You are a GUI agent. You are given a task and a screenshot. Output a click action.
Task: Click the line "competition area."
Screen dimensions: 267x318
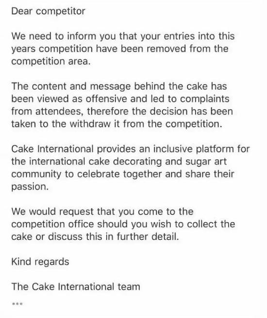pos(51,61)
